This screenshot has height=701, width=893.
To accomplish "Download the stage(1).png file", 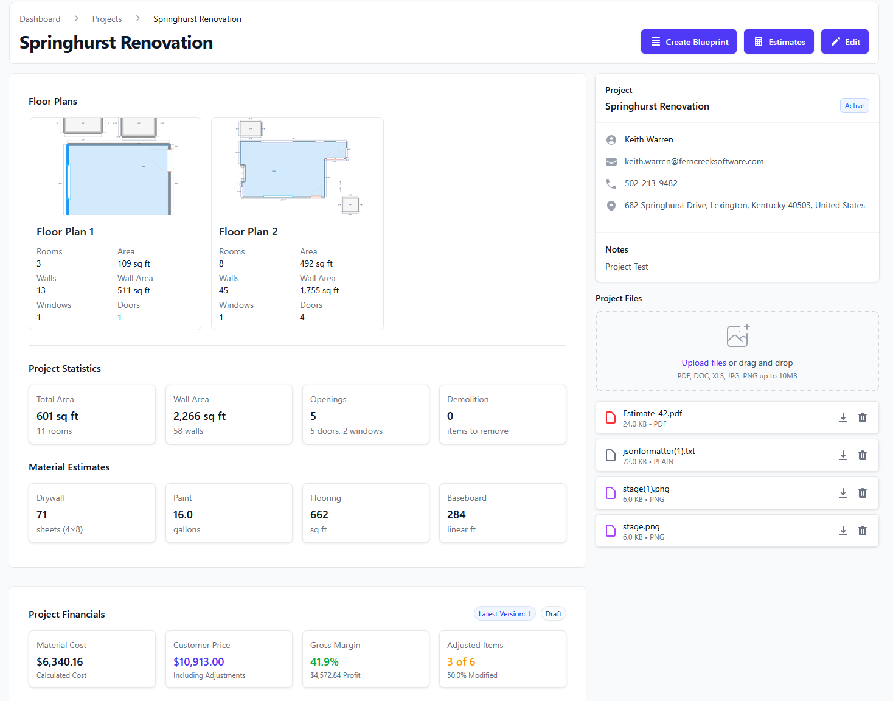I will (843, 493).
